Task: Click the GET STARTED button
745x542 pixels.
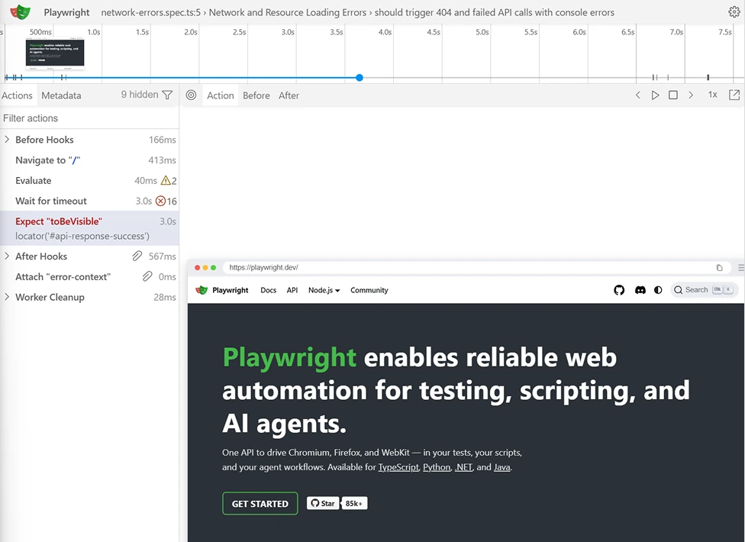Action: 260,504
